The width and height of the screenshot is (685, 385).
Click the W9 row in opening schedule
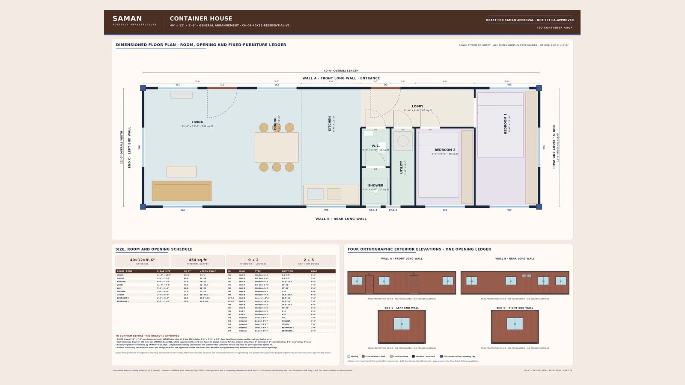281,314
